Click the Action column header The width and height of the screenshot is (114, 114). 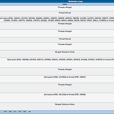[65, 4]
